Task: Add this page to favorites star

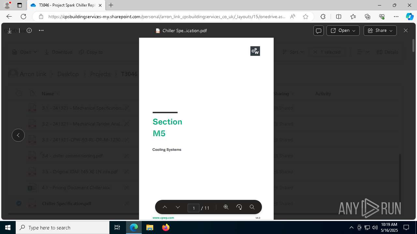Action: tap(306, 17)
